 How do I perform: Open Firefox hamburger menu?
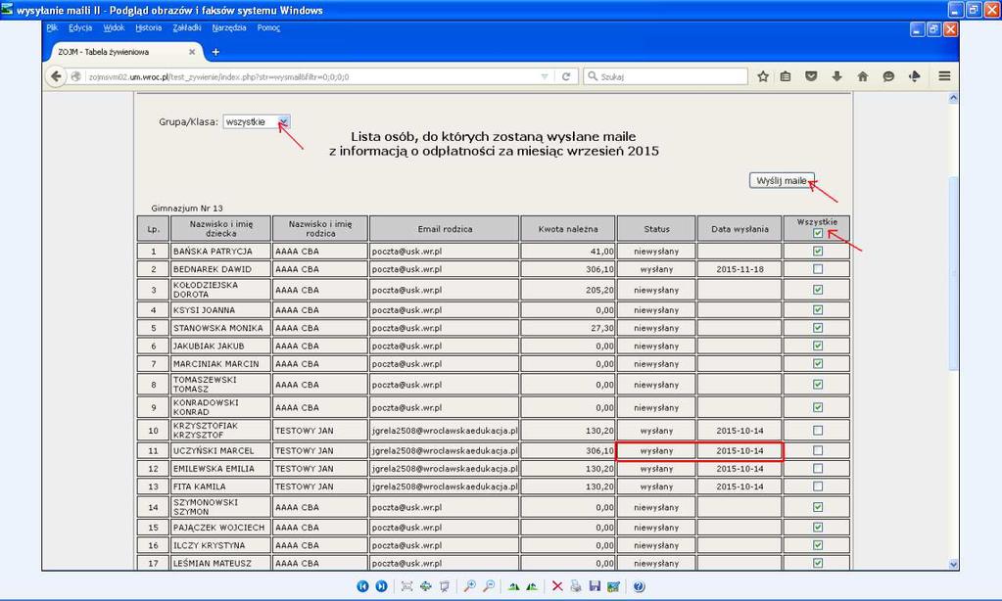(x=944, y=76)
